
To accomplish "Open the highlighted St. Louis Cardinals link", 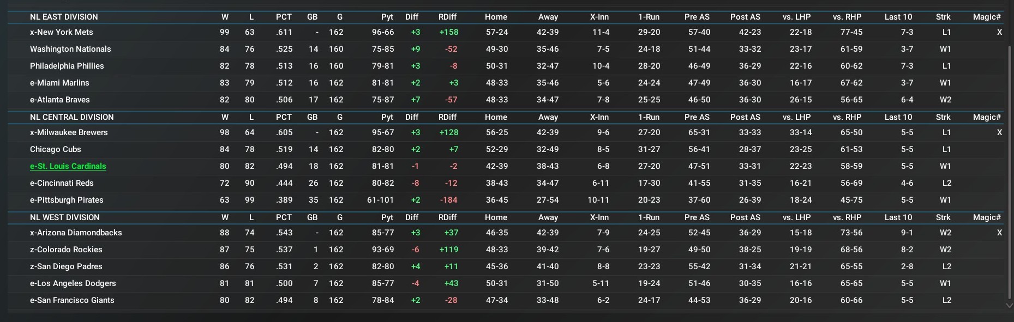I will [x=68, y=166].
